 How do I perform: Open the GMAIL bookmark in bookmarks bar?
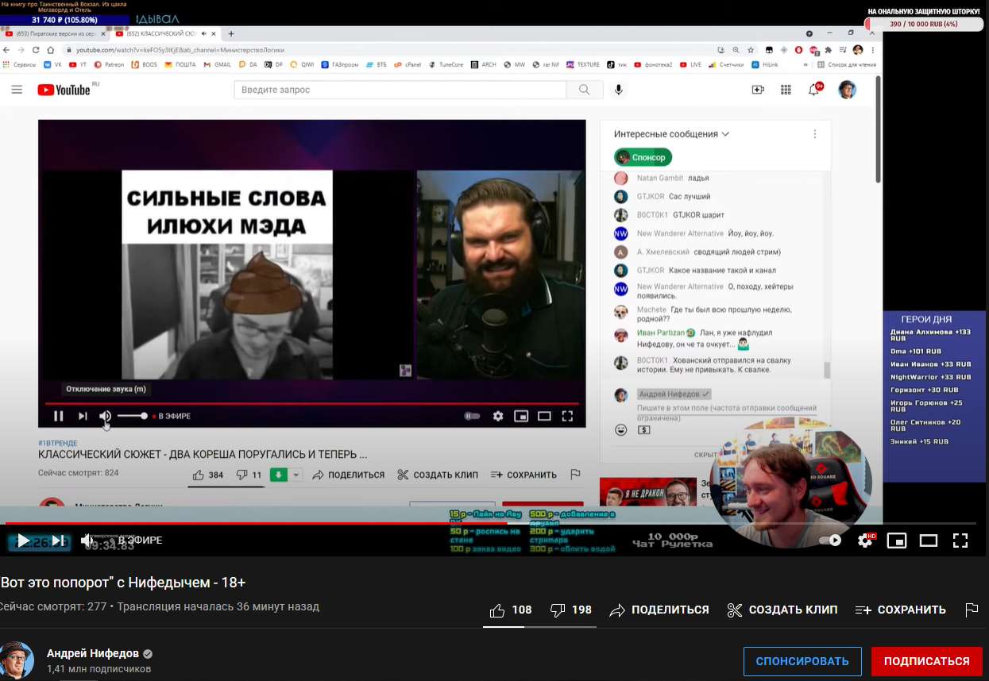coord(217,64)
